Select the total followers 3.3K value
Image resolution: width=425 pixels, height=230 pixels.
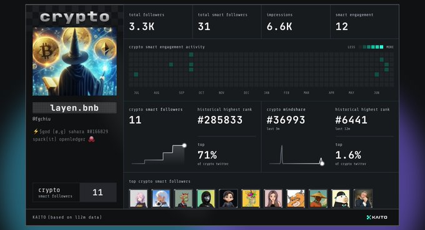(142, 26)
